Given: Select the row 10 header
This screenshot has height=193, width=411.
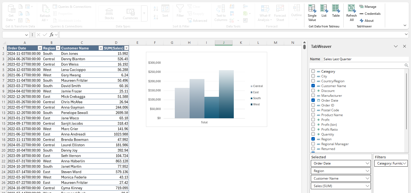Looking at the screenshot, I should click(x=3, y=96).
